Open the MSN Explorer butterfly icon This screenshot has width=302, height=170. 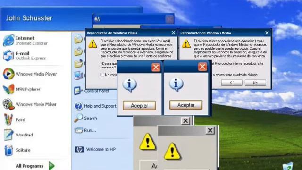pos(8,89)
